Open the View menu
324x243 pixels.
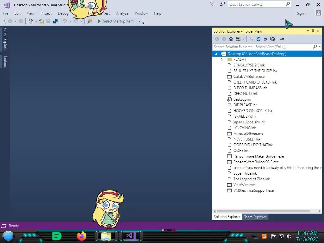[x=30, y=13]
